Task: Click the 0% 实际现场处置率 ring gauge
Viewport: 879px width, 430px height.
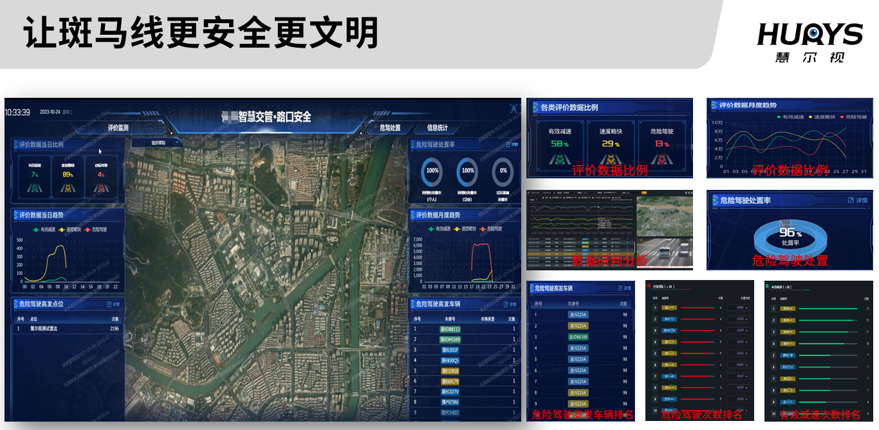Action: click(x=503, y=171)
